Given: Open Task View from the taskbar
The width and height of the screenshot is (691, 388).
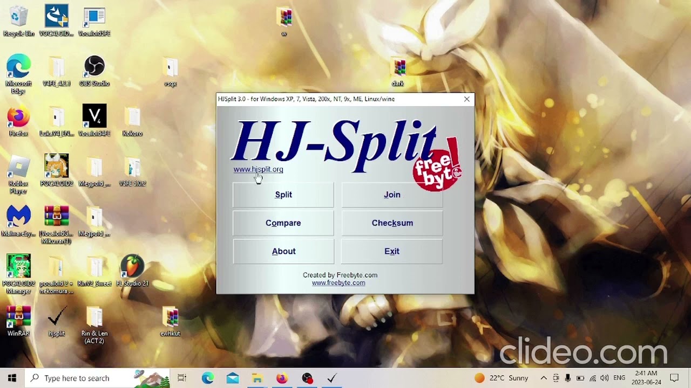Looking at the screenshot, I should 182,378.
